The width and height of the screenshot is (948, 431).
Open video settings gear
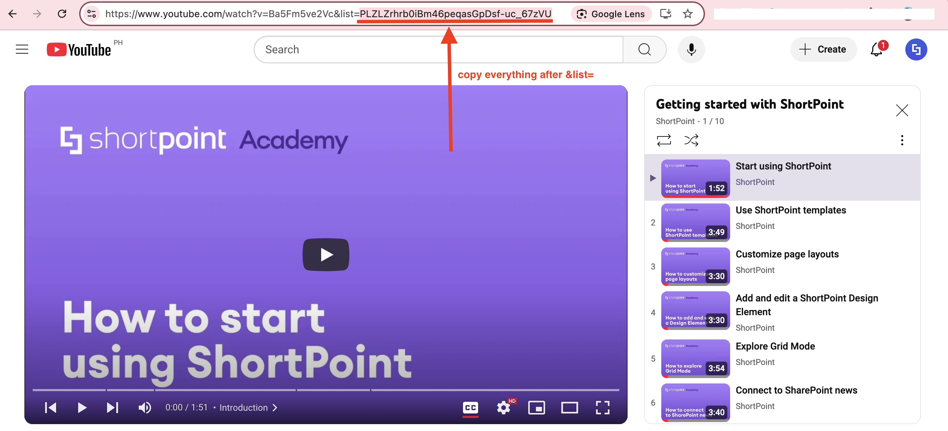(503, 408)
